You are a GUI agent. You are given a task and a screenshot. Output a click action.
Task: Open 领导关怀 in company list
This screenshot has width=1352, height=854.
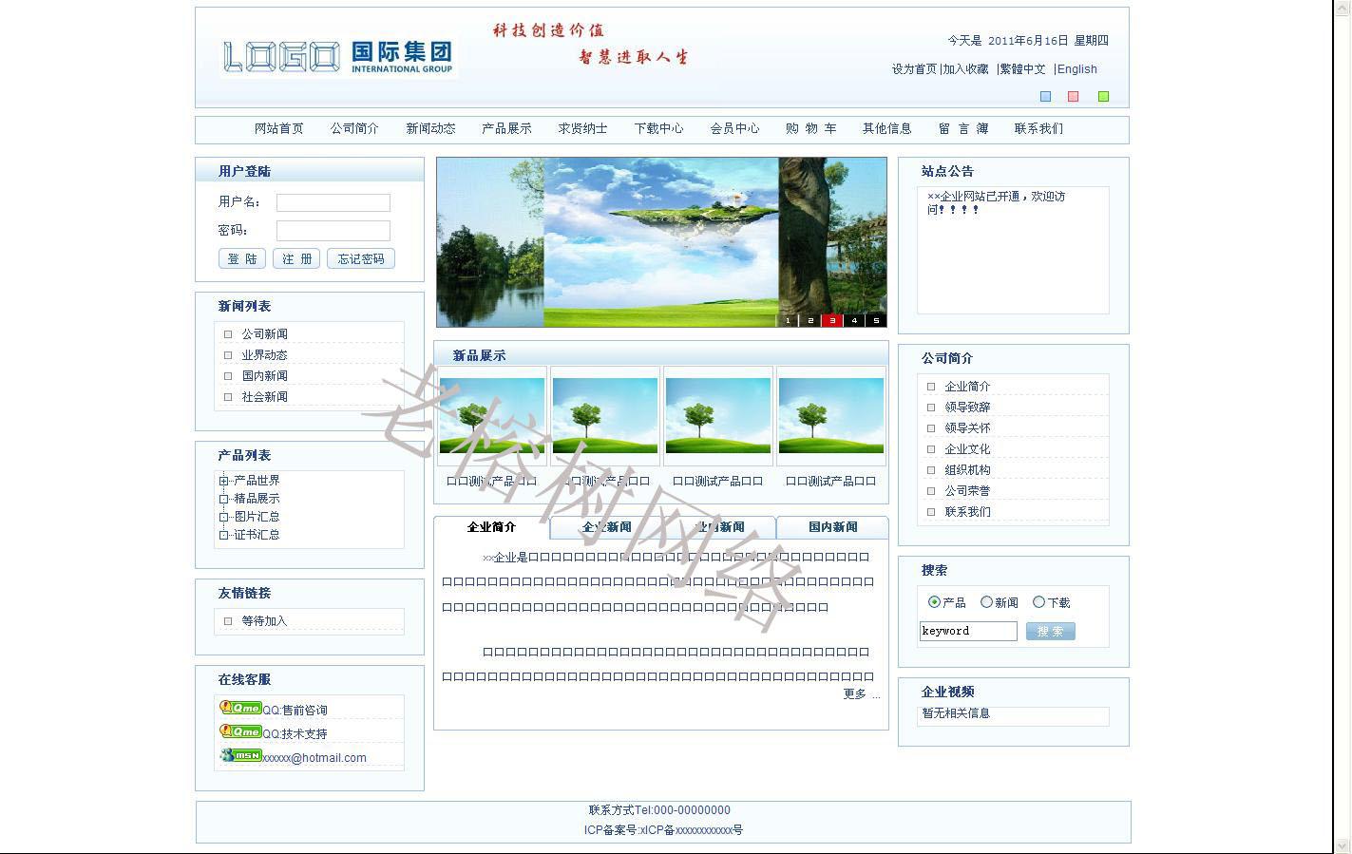(967, 428)
